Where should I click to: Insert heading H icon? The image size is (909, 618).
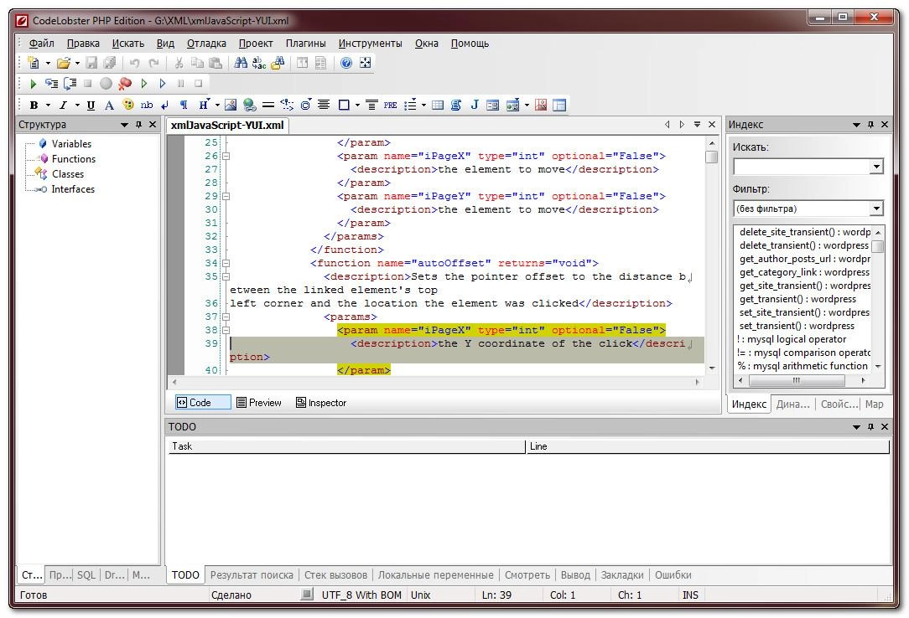point(204,105)
